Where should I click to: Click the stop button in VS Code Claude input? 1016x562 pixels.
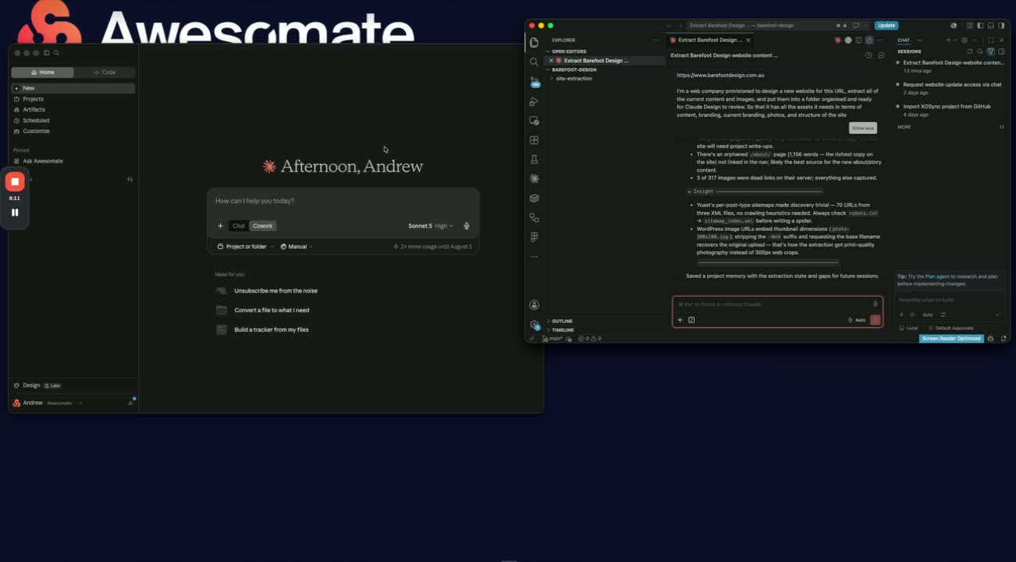click(x=876, y=320)
